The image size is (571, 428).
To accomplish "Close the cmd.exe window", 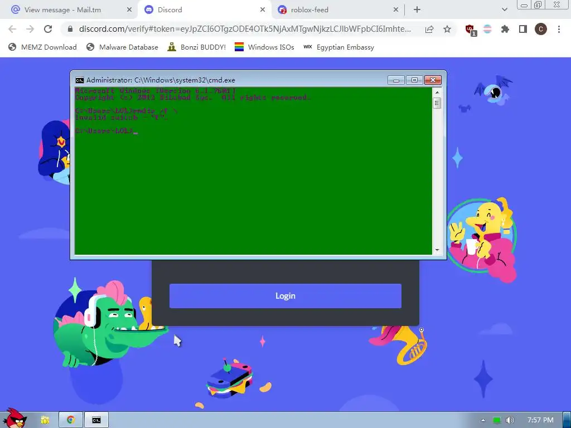I will (x=433, y=80).
